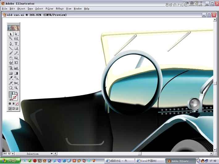This screenshot has height=164, width=219.
Task: Select the Direct Selection tool
Action: click(x=16, y=34)
